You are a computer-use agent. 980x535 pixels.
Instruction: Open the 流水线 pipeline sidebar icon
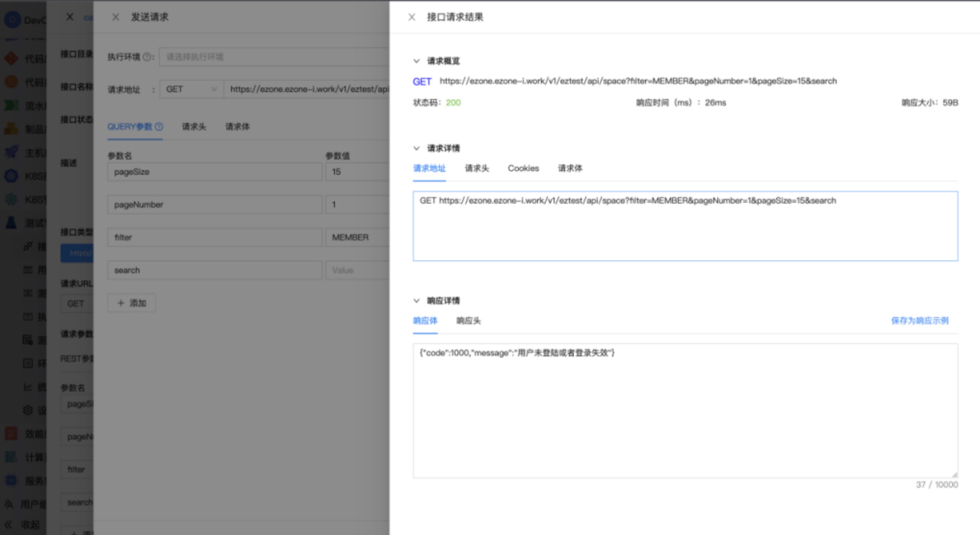(x=10, y=106)
